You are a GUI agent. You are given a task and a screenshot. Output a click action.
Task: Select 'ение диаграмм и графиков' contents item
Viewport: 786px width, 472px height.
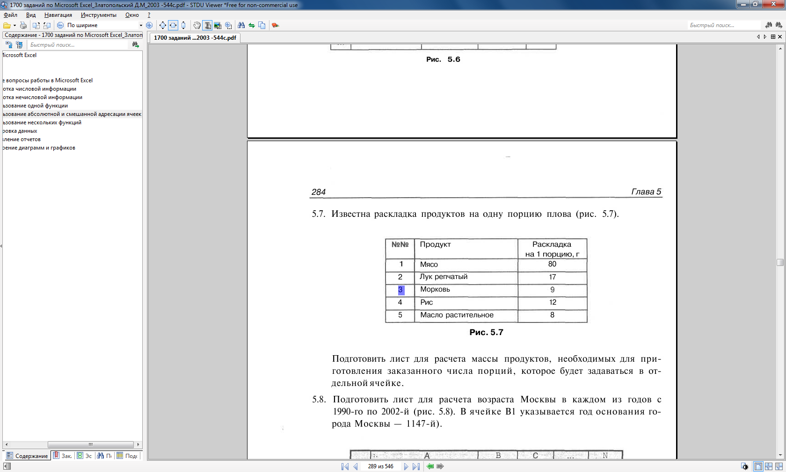(x=39, y=148)
